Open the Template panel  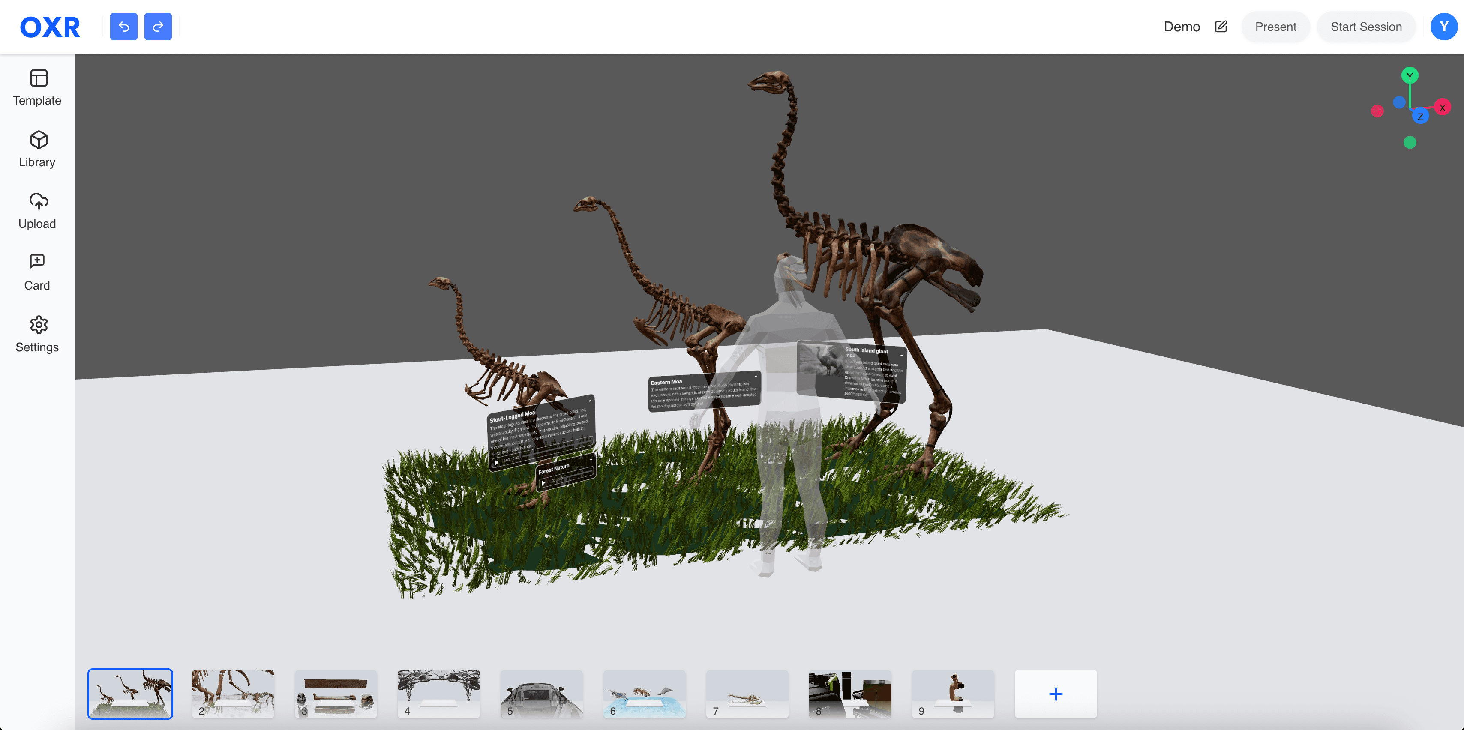[38, 87]
